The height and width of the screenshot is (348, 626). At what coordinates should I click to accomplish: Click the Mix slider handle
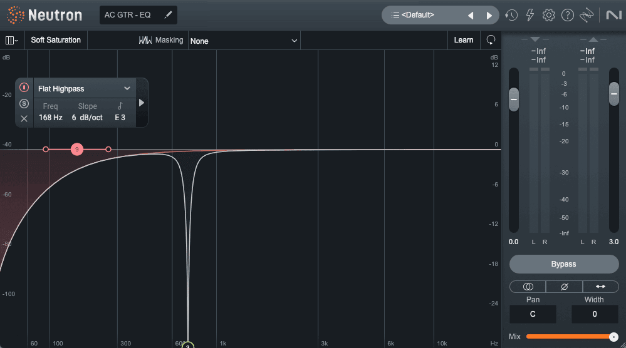(x=613, y=337)
